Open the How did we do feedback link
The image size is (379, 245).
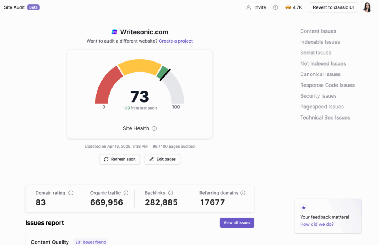[x=317, y=224]
